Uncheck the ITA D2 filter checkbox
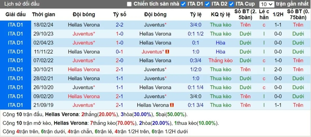 [207, 4]
